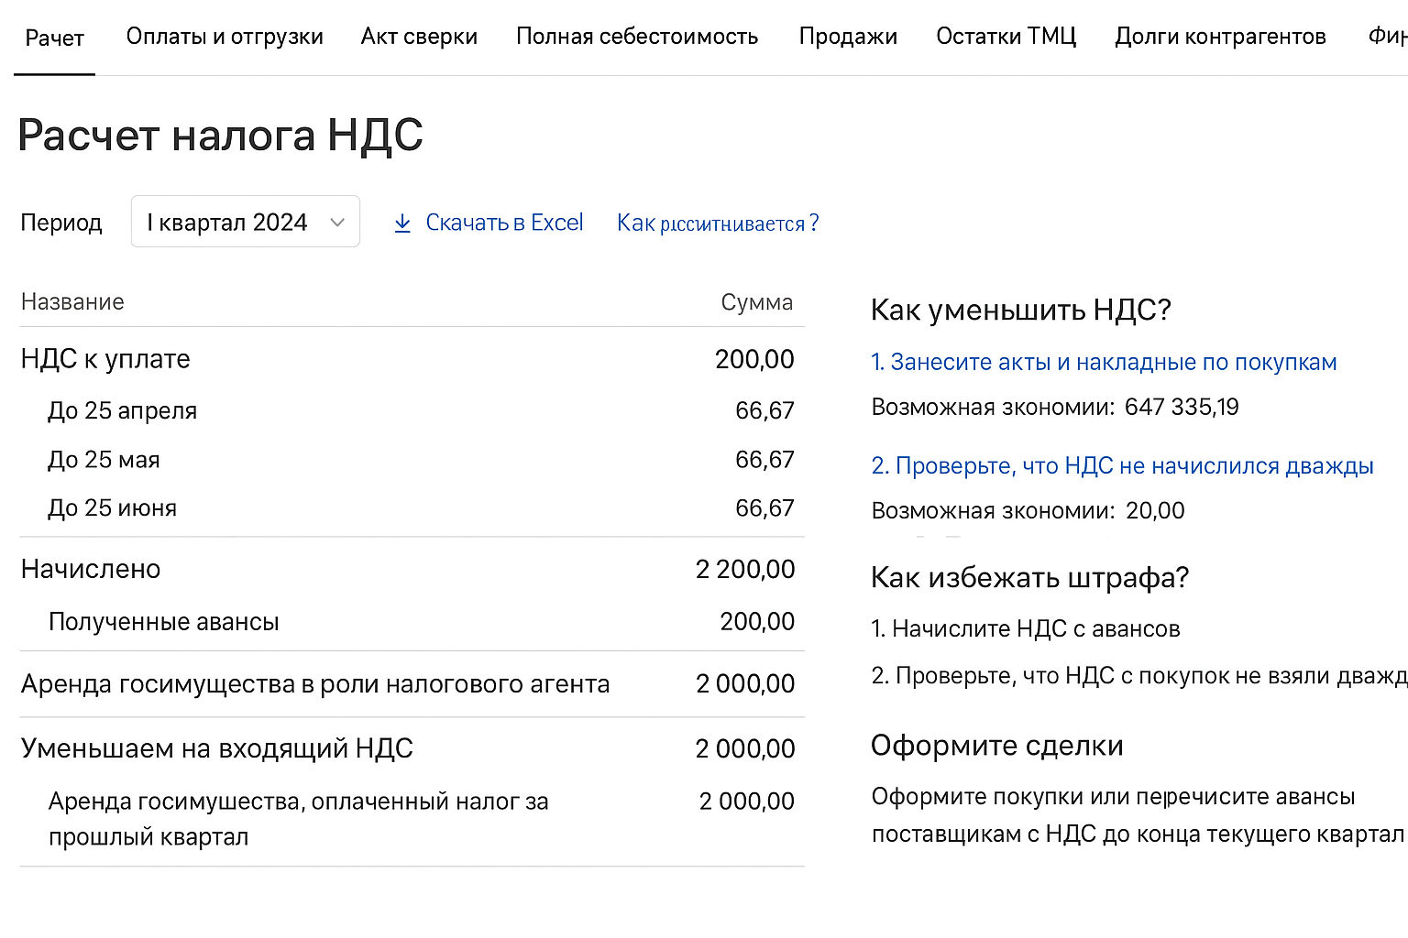Image resolution: width=1408 pixels, height=938 pixels.
Task: Open the Акт сверки tab
Action: point(419,37)
